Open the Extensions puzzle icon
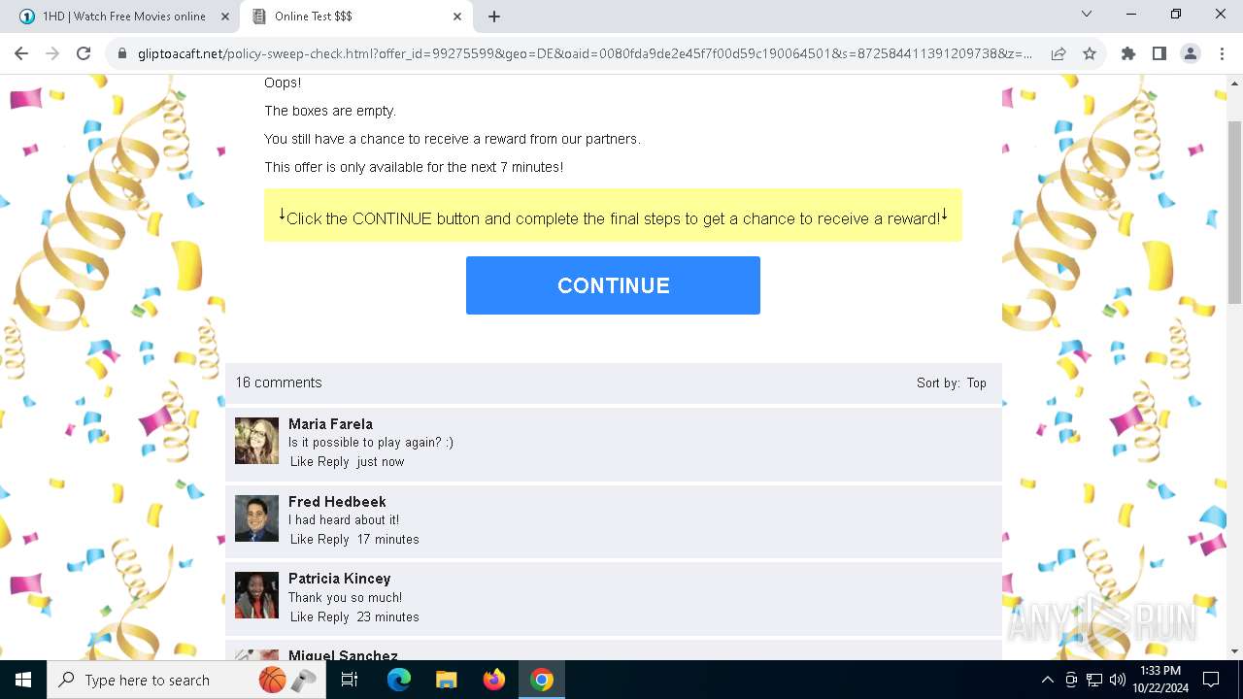The width and height of the screenshot is (1243, 699). pyautogui.click(x=1128, y=53)
